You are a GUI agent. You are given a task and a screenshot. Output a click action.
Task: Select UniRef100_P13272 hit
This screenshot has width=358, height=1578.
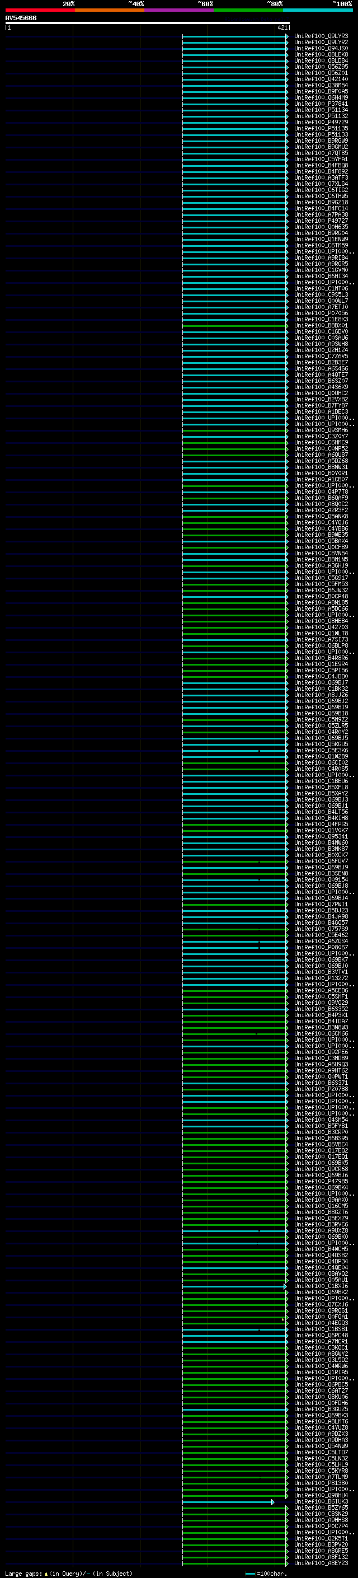321,978
